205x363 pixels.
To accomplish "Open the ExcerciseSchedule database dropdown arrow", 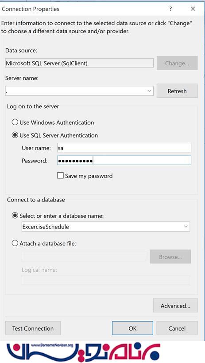I will 186,227.
